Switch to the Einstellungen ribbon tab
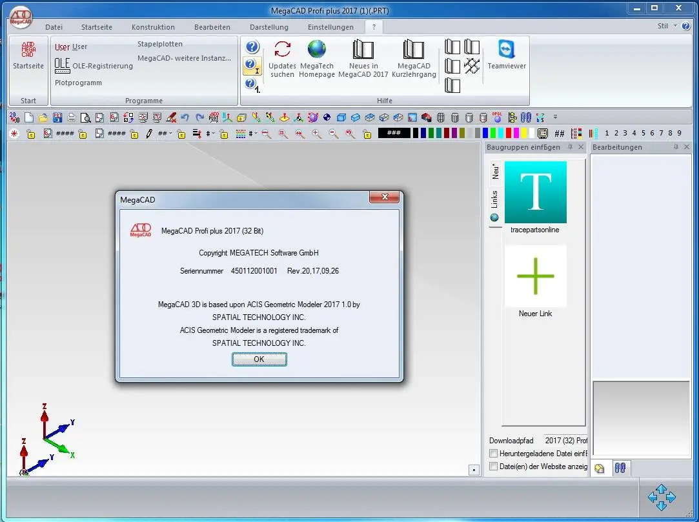 [x=330, y=27]
